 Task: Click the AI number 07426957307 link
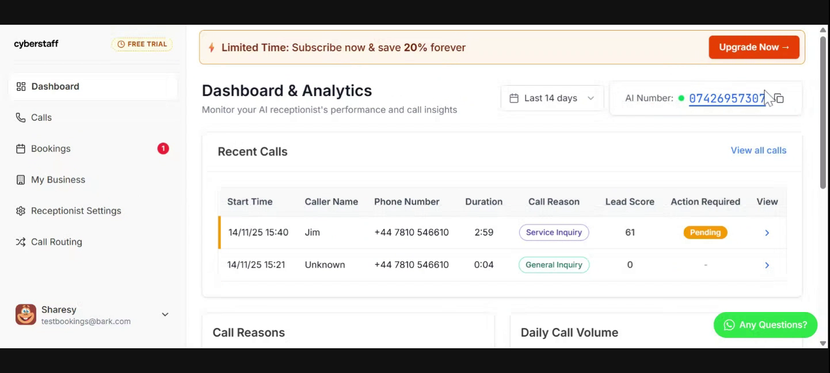(x=726, y=98)
